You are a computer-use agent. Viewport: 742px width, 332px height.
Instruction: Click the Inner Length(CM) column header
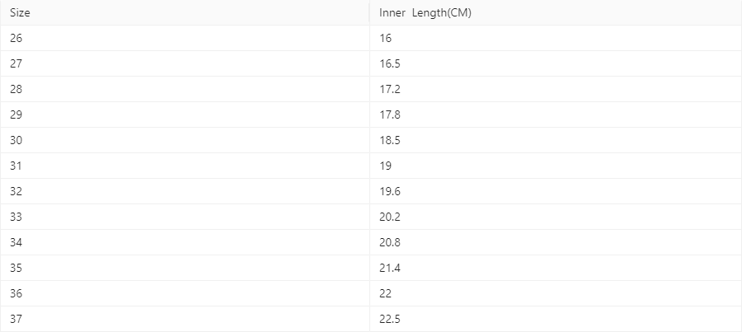click(425, 13)
